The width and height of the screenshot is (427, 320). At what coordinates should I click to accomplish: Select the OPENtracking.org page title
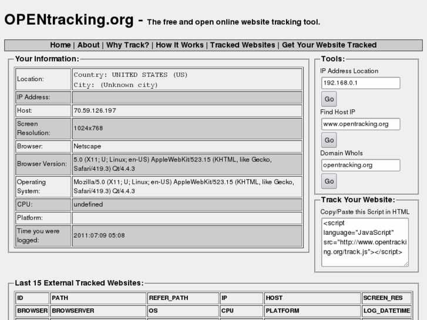(x=69, y=20)
